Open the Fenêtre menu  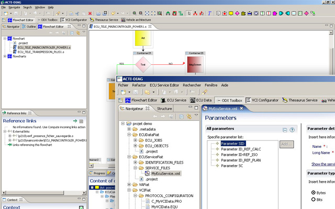[211, 85]
